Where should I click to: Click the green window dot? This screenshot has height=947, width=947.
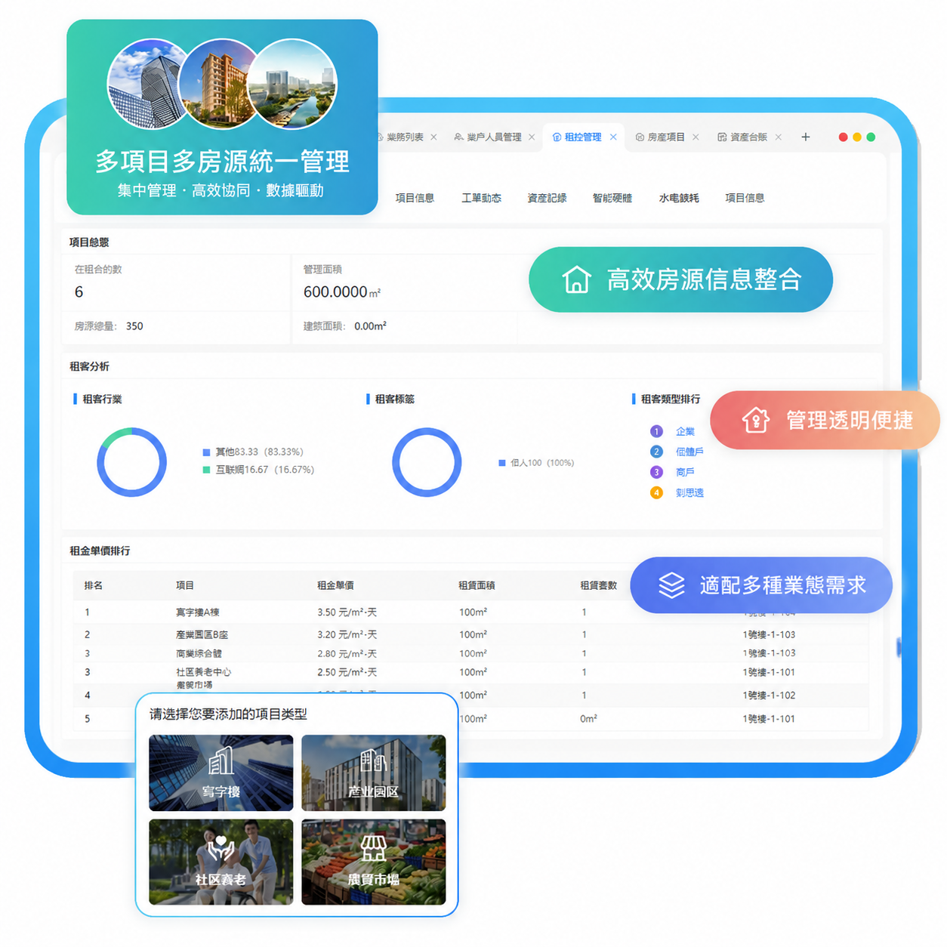pos(871,137)
